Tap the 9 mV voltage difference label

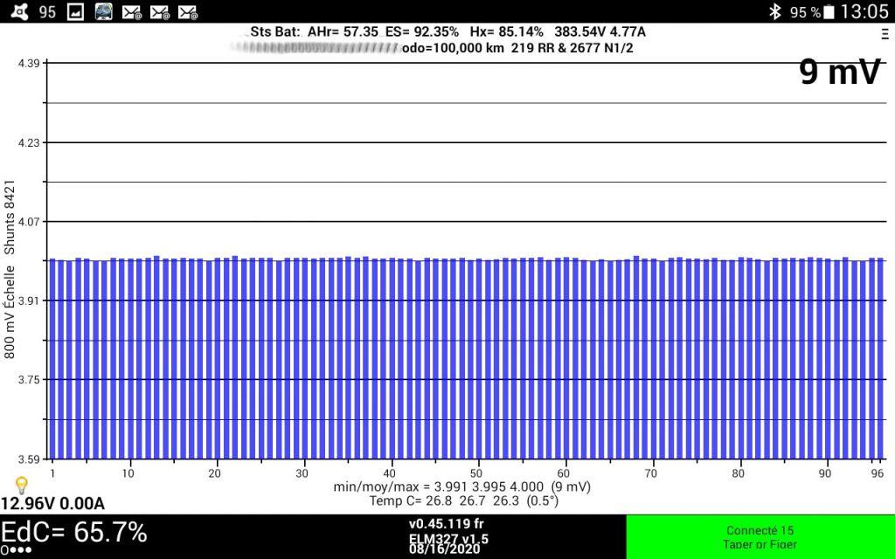(839, 72)
